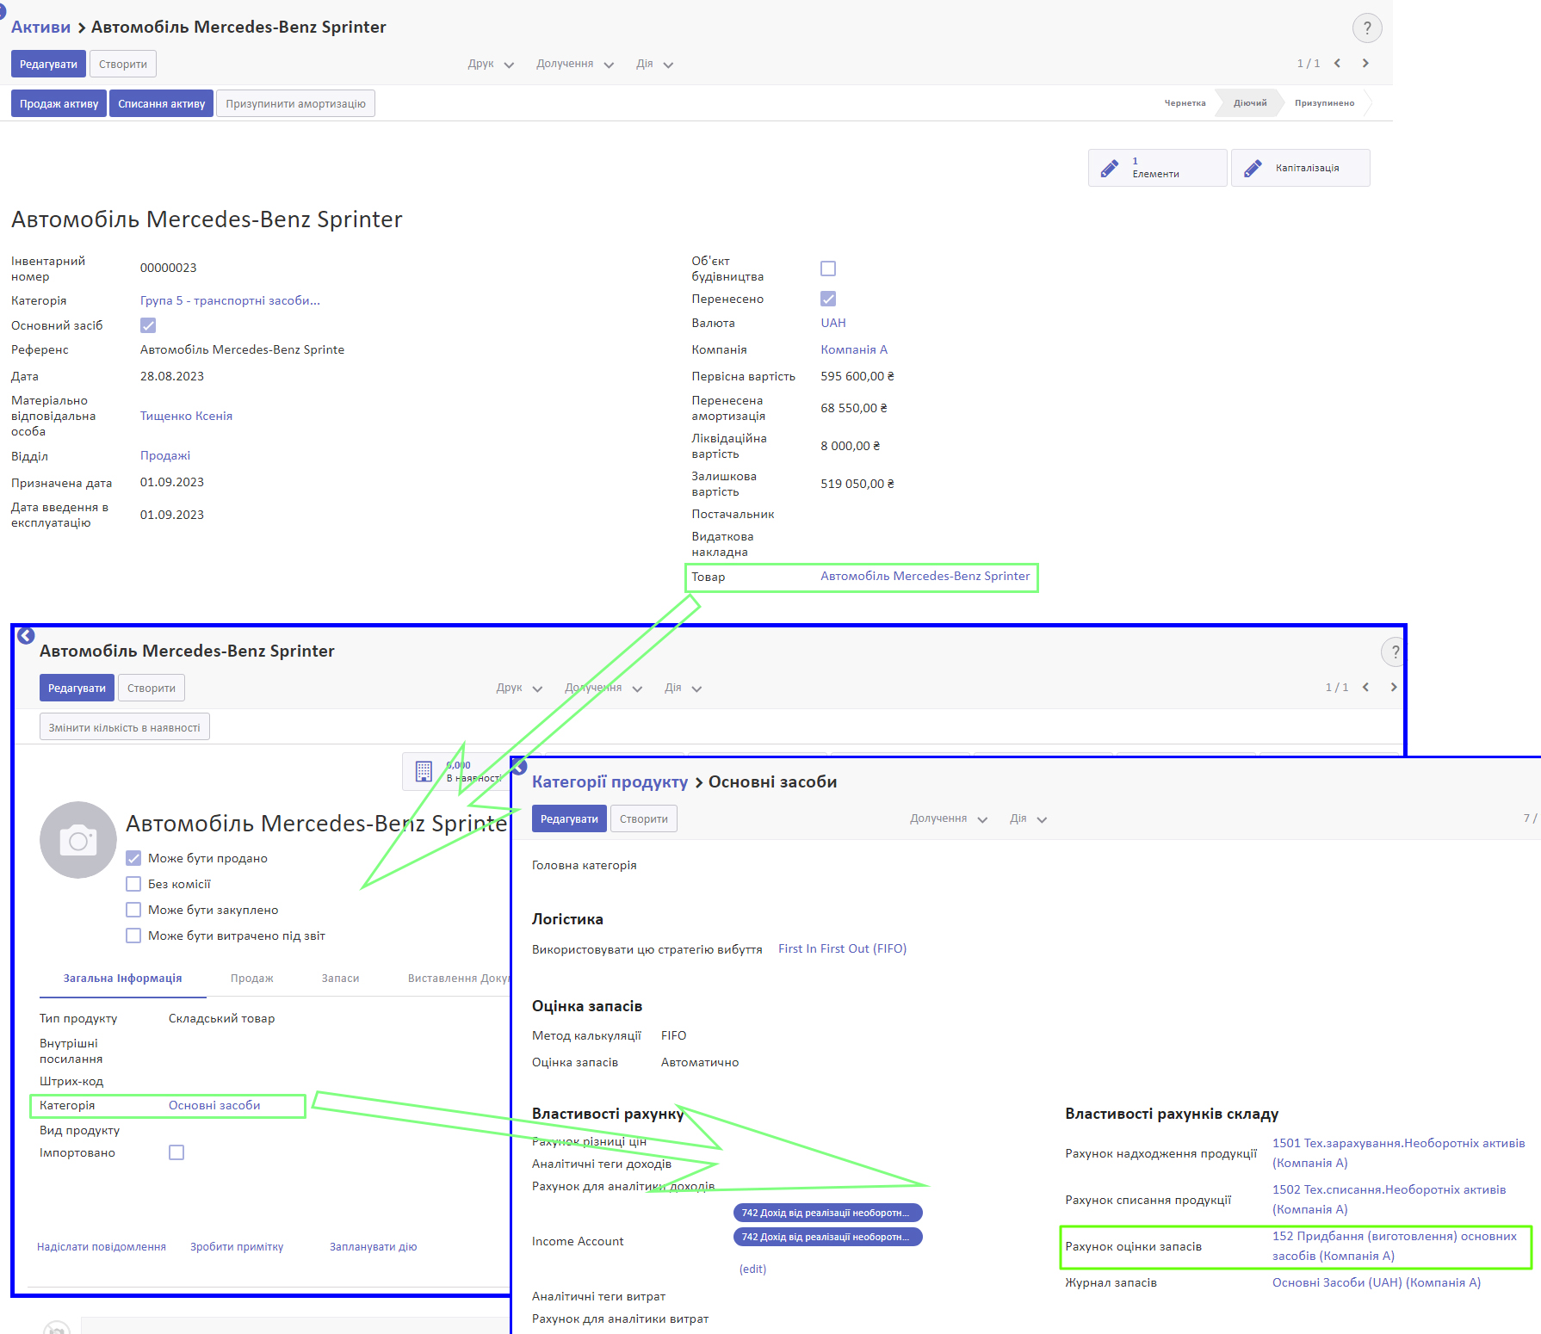Screen dimensions: 1541x1334
Task: Toggle Без комісії checkbox
Action: 133,884
